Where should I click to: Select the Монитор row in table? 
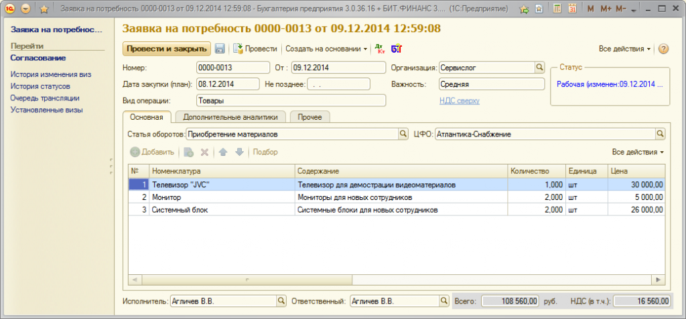click(221, 197)
